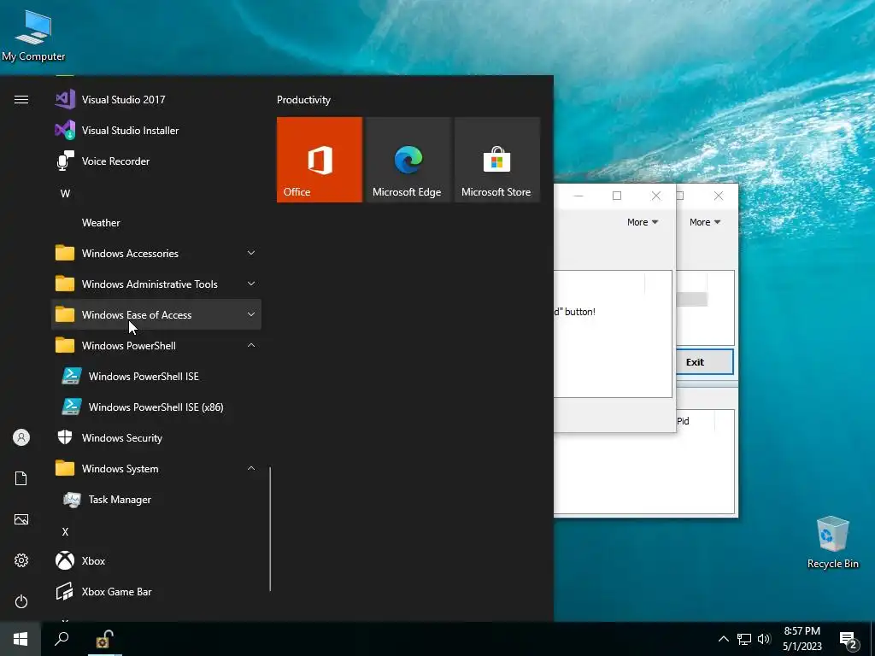Screen dimensions: 875x656
Task: Open the Weather app entry
Action: 156,223
